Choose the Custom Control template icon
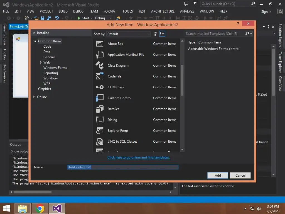This screenshot has width=285, height=214. coord(100,98)
